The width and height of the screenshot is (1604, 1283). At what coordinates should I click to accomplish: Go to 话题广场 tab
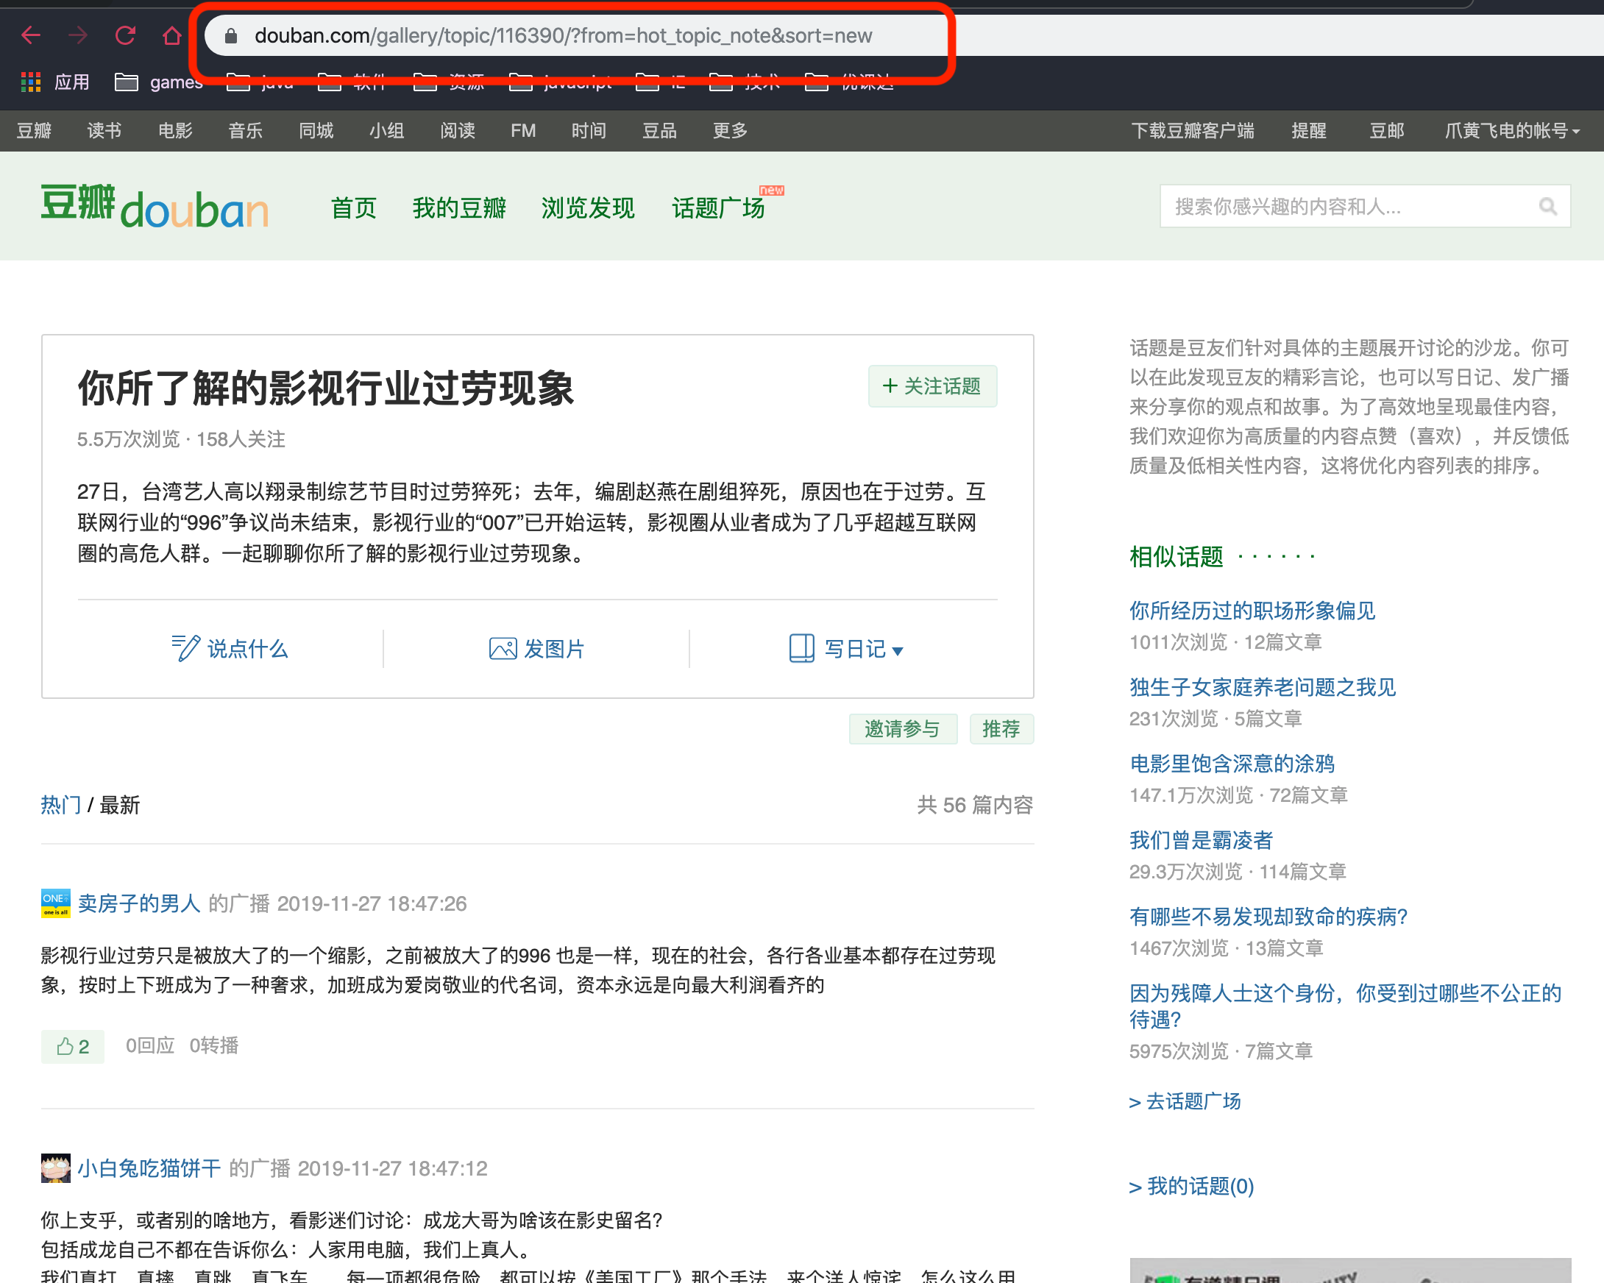(x=718, y=207)
